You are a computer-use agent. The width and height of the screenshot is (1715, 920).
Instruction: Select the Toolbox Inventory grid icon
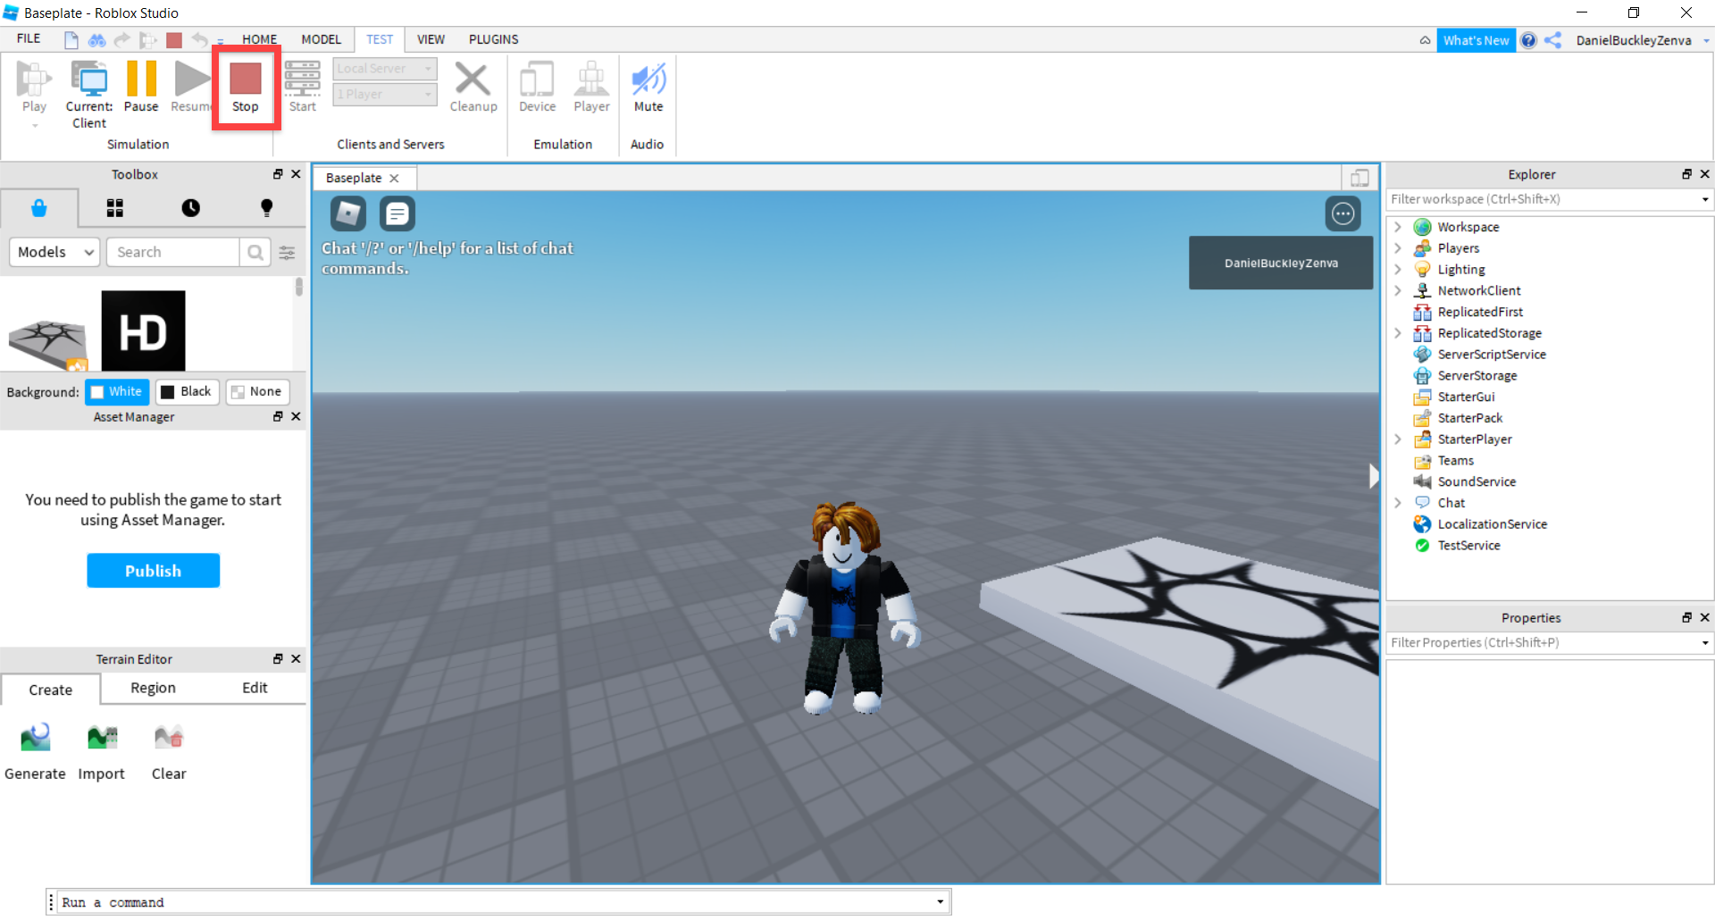115,208
